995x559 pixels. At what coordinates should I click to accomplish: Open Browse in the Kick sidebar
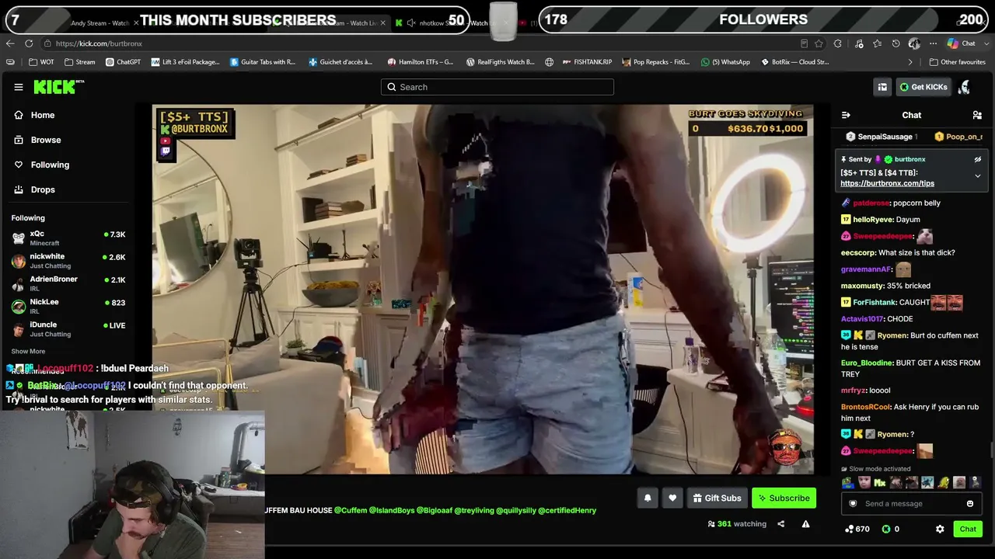(x=46, y=140)
